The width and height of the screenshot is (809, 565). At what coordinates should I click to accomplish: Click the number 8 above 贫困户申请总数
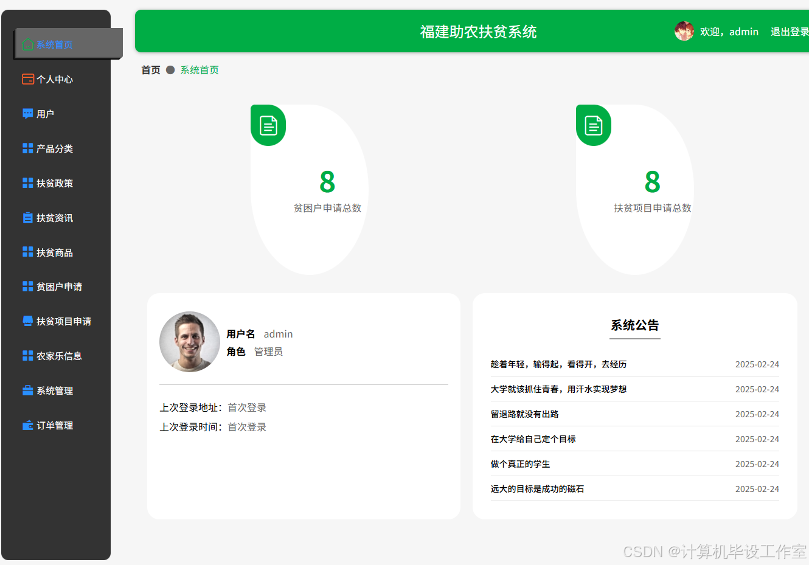[327, 182]
